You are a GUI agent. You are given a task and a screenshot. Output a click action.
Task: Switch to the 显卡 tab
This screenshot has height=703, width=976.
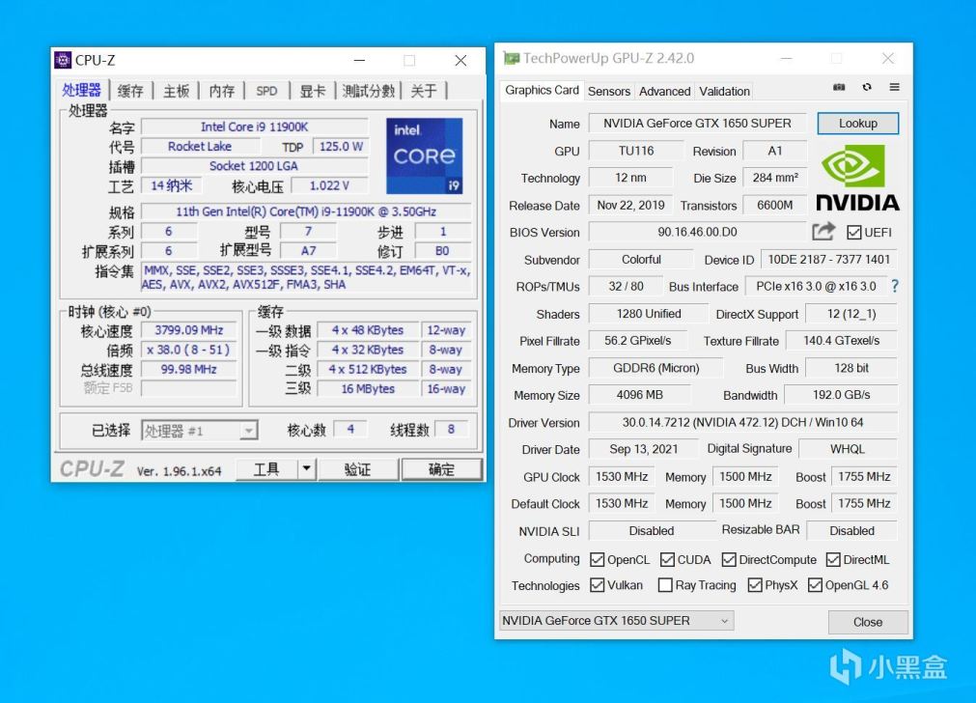pos(313,91)
